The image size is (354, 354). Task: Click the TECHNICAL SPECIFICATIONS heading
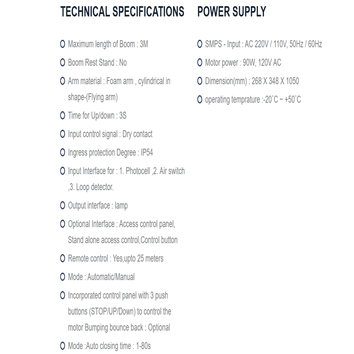pyautogui.click(x=122, y=12)
